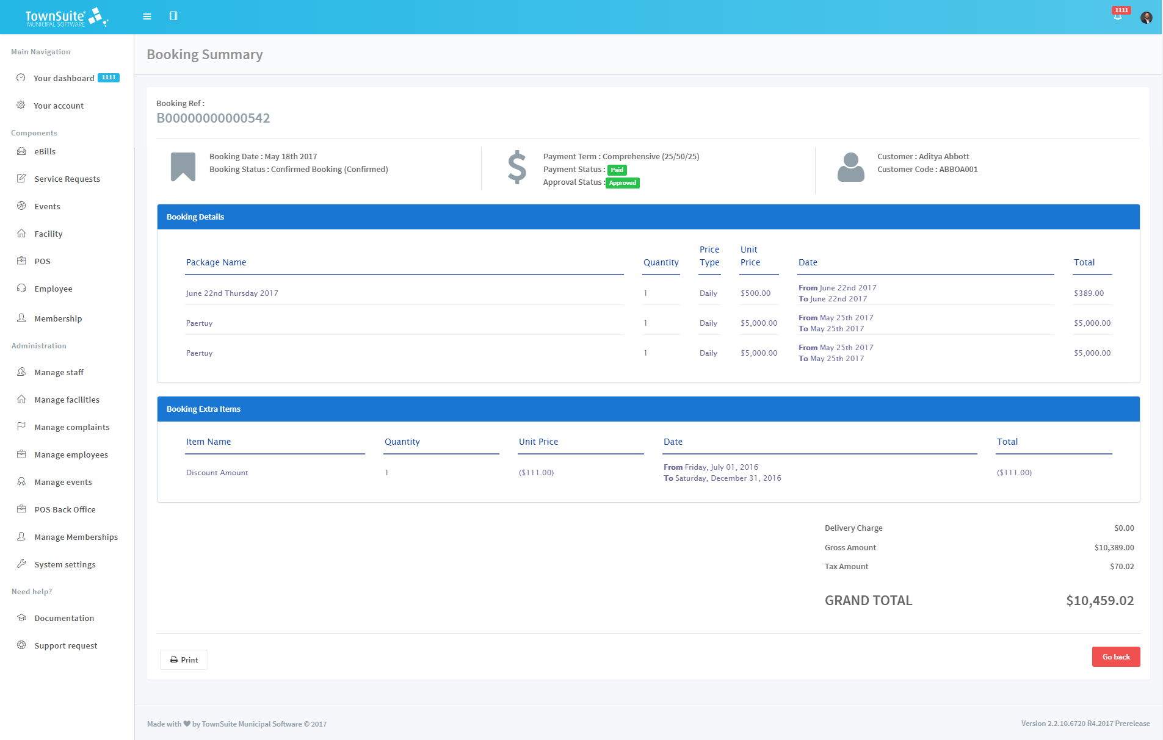Open the POS component icon
Viewport: 1163px width, 740px height.
click(22, 261)
